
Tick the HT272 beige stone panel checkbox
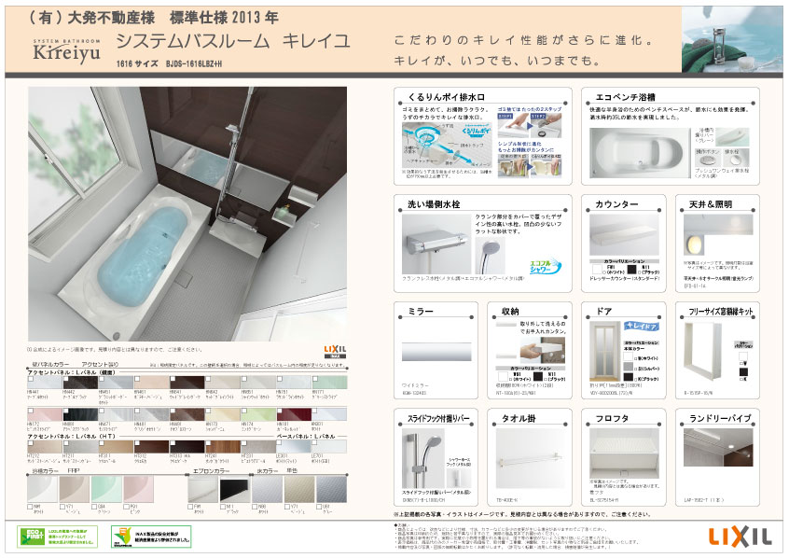tap(30, 444)
